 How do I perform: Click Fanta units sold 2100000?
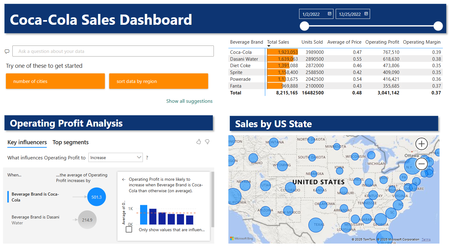(315, 86)
